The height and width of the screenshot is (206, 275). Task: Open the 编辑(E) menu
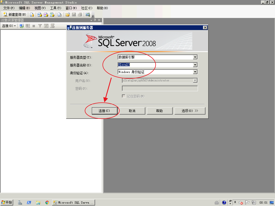point(24,8)
